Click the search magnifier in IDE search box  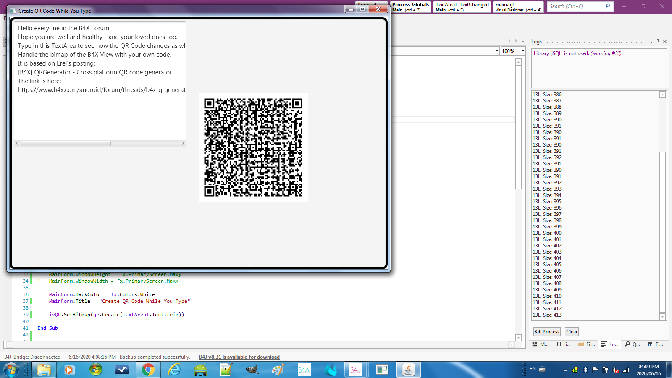click(x=607, y=6)
